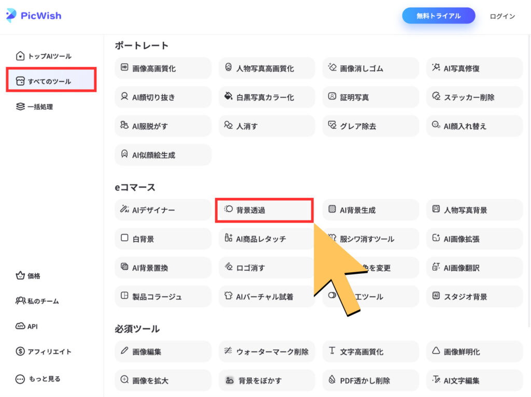Image resolution: width=531 pixels, height=397 pixels.
Task: Click the PicWish logo icon
Action: [11, 16]
